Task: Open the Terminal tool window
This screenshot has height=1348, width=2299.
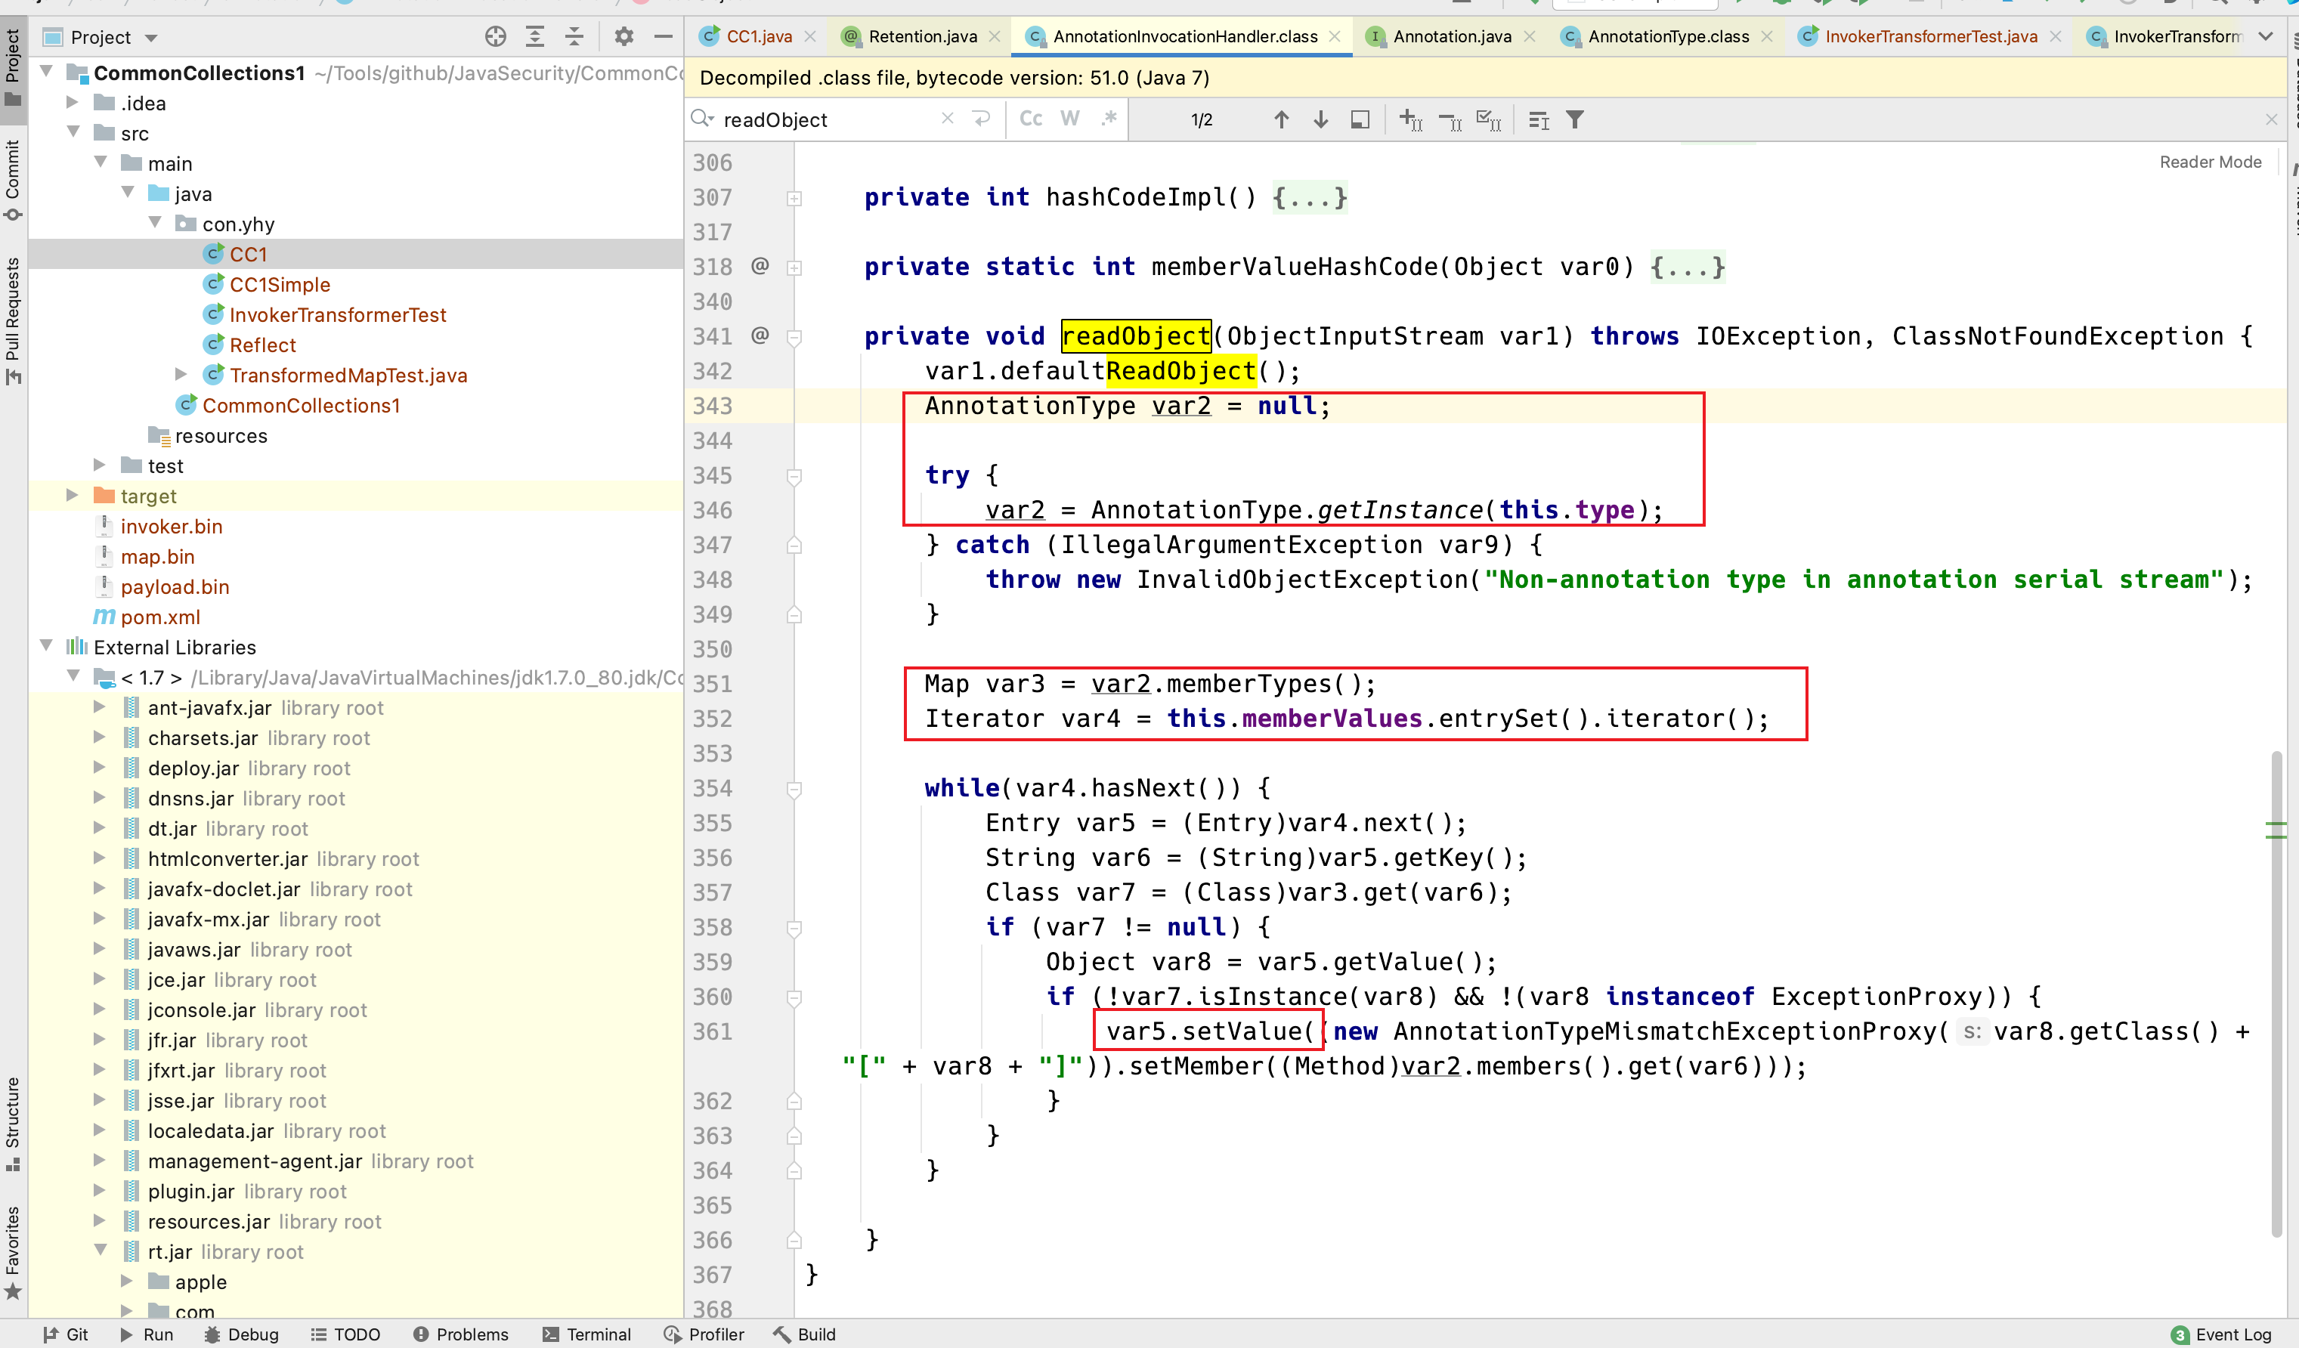Action: 587,1334
